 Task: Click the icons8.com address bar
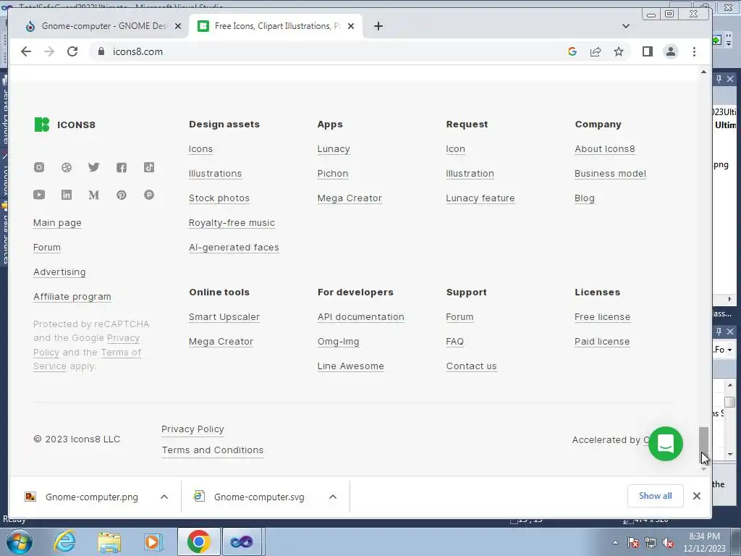[326, 51]
